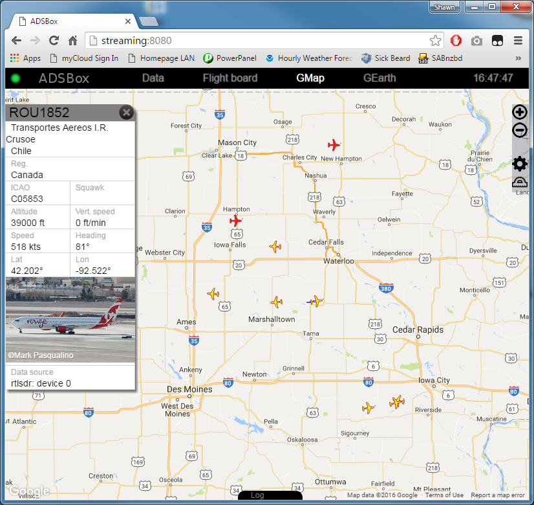Open map settings gear icon

[519, 164]
